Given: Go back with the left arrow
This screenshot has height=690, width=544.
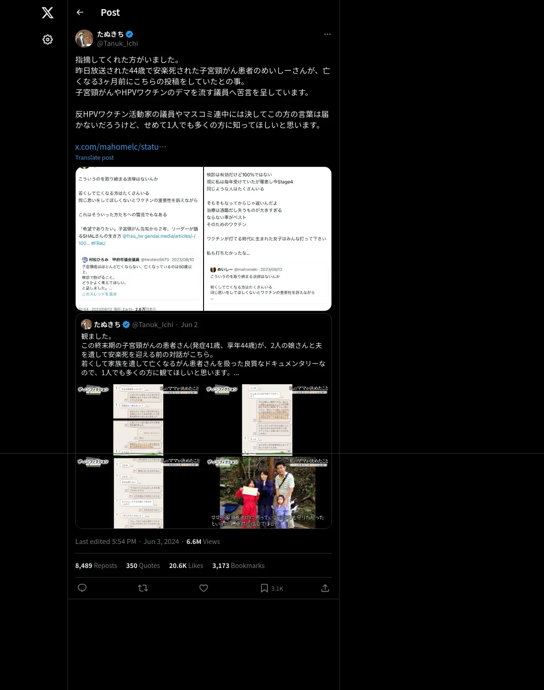Looking at the screenshot, I should [x=80, y=12].
